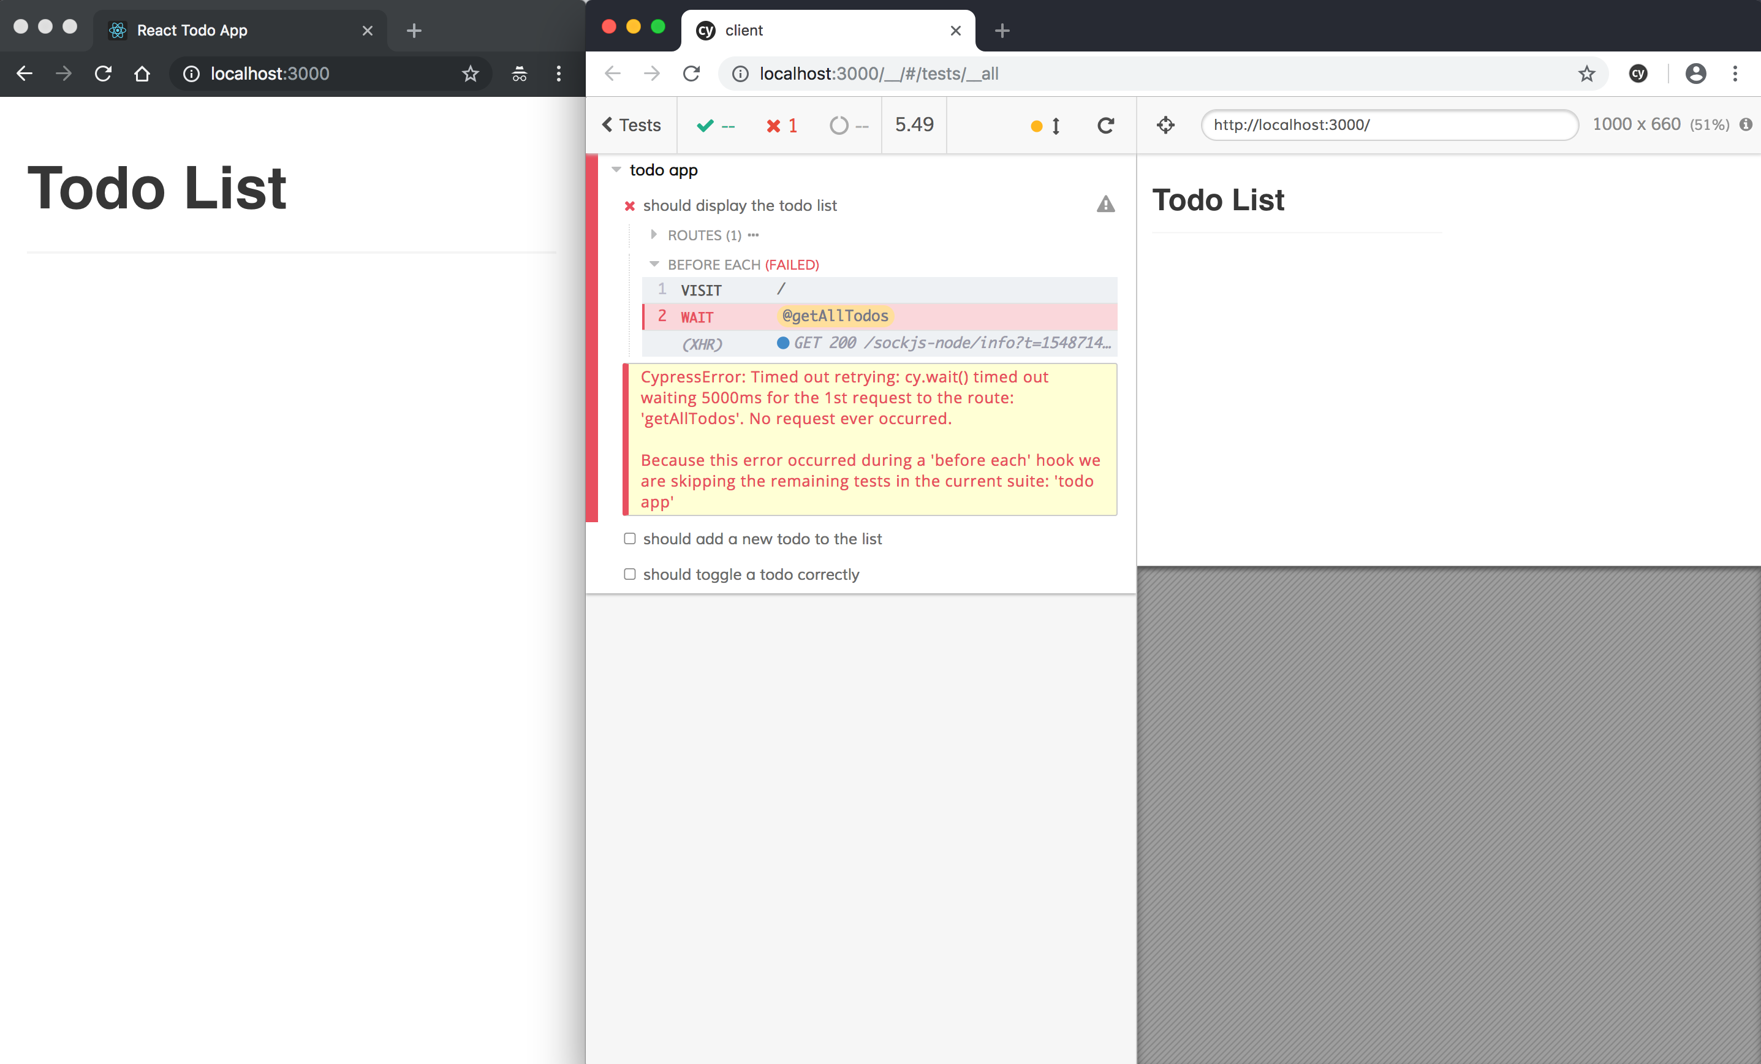Click the home icon in left browser
The width and height of the screenshot is (1761, 1064).
[142, 74]
